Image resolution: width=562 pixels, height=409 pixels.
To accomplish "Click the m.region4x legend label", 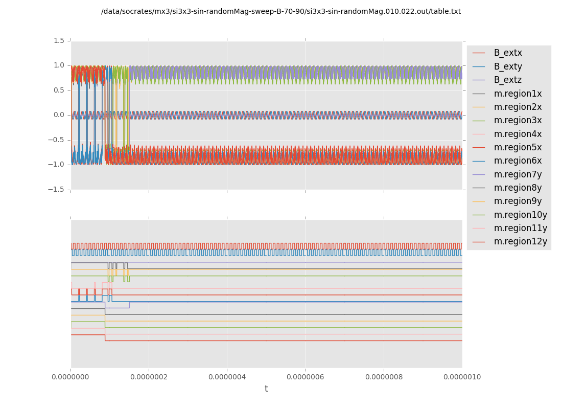I will 518,134.
